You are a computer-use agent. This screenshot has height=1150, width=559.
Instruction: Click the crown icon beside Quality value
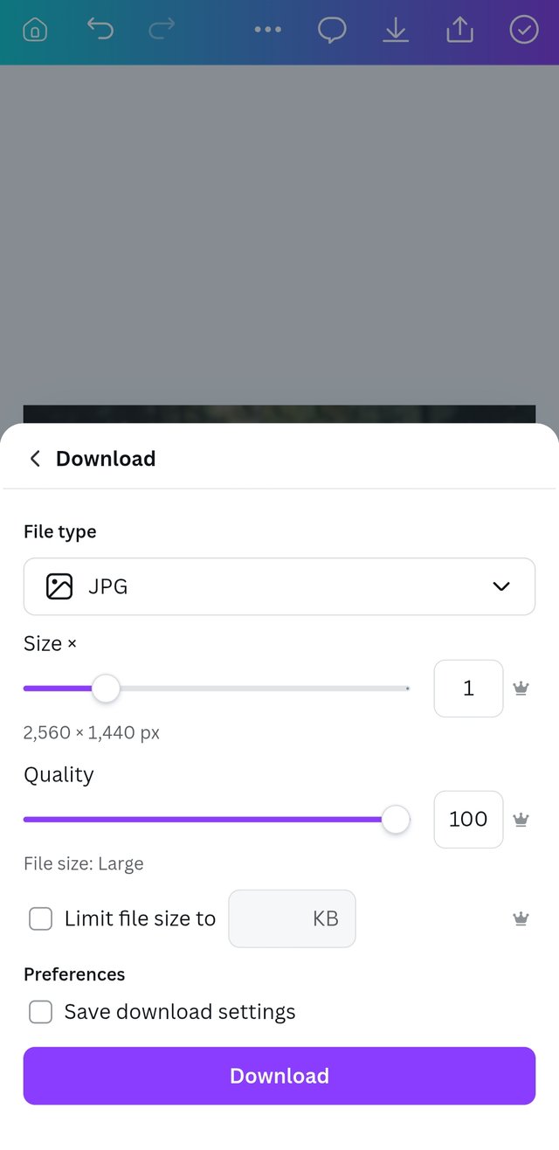521,820
